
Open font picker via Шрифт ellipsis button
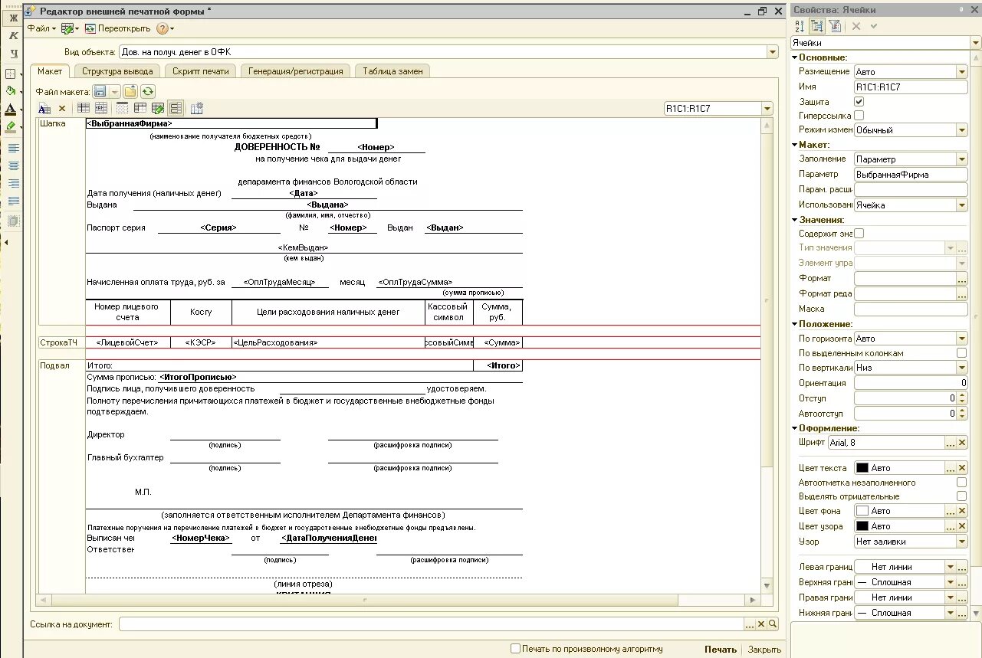pos(951,443)
